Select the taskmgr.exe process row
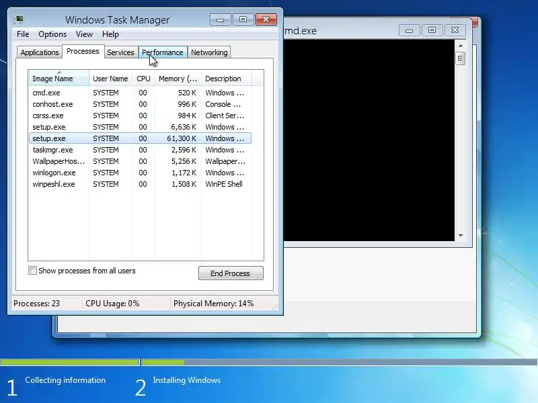The height and width of the screenshot is (403, 538). pos(141,150)
